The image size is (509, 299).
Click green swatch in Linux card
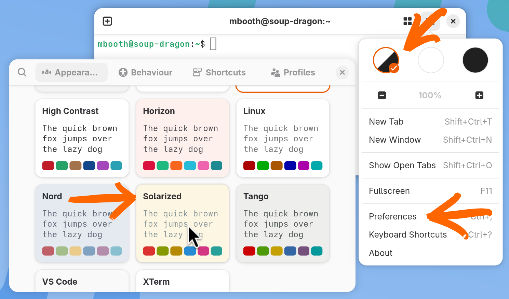click(x=263, y=166)
